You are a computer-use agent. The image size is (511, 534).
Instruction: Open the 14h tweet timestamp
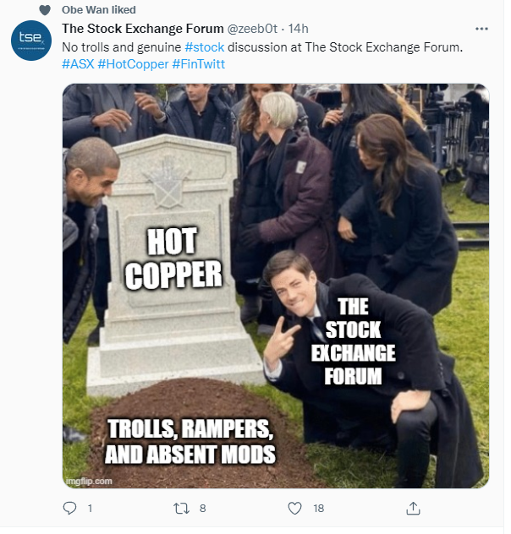(x=298, y=29)
